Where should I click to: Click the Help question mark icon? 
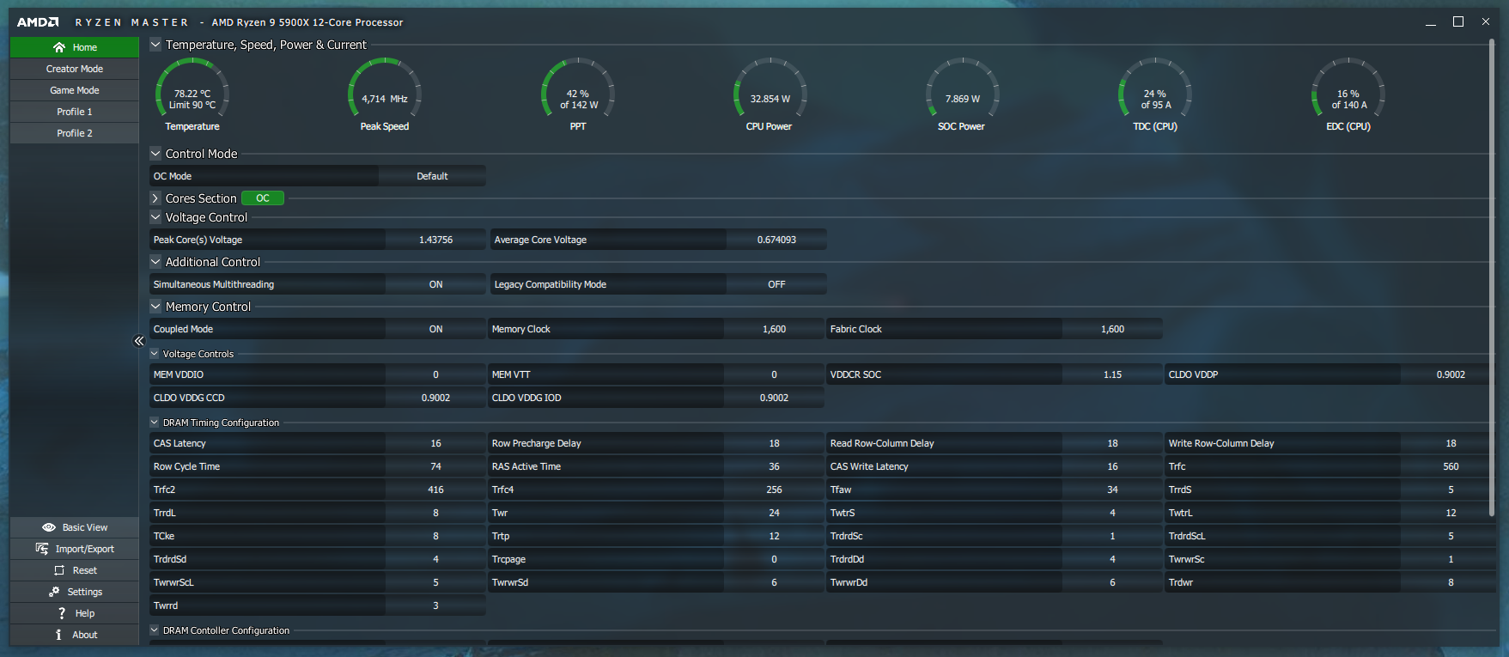click(x=62, y=613)
